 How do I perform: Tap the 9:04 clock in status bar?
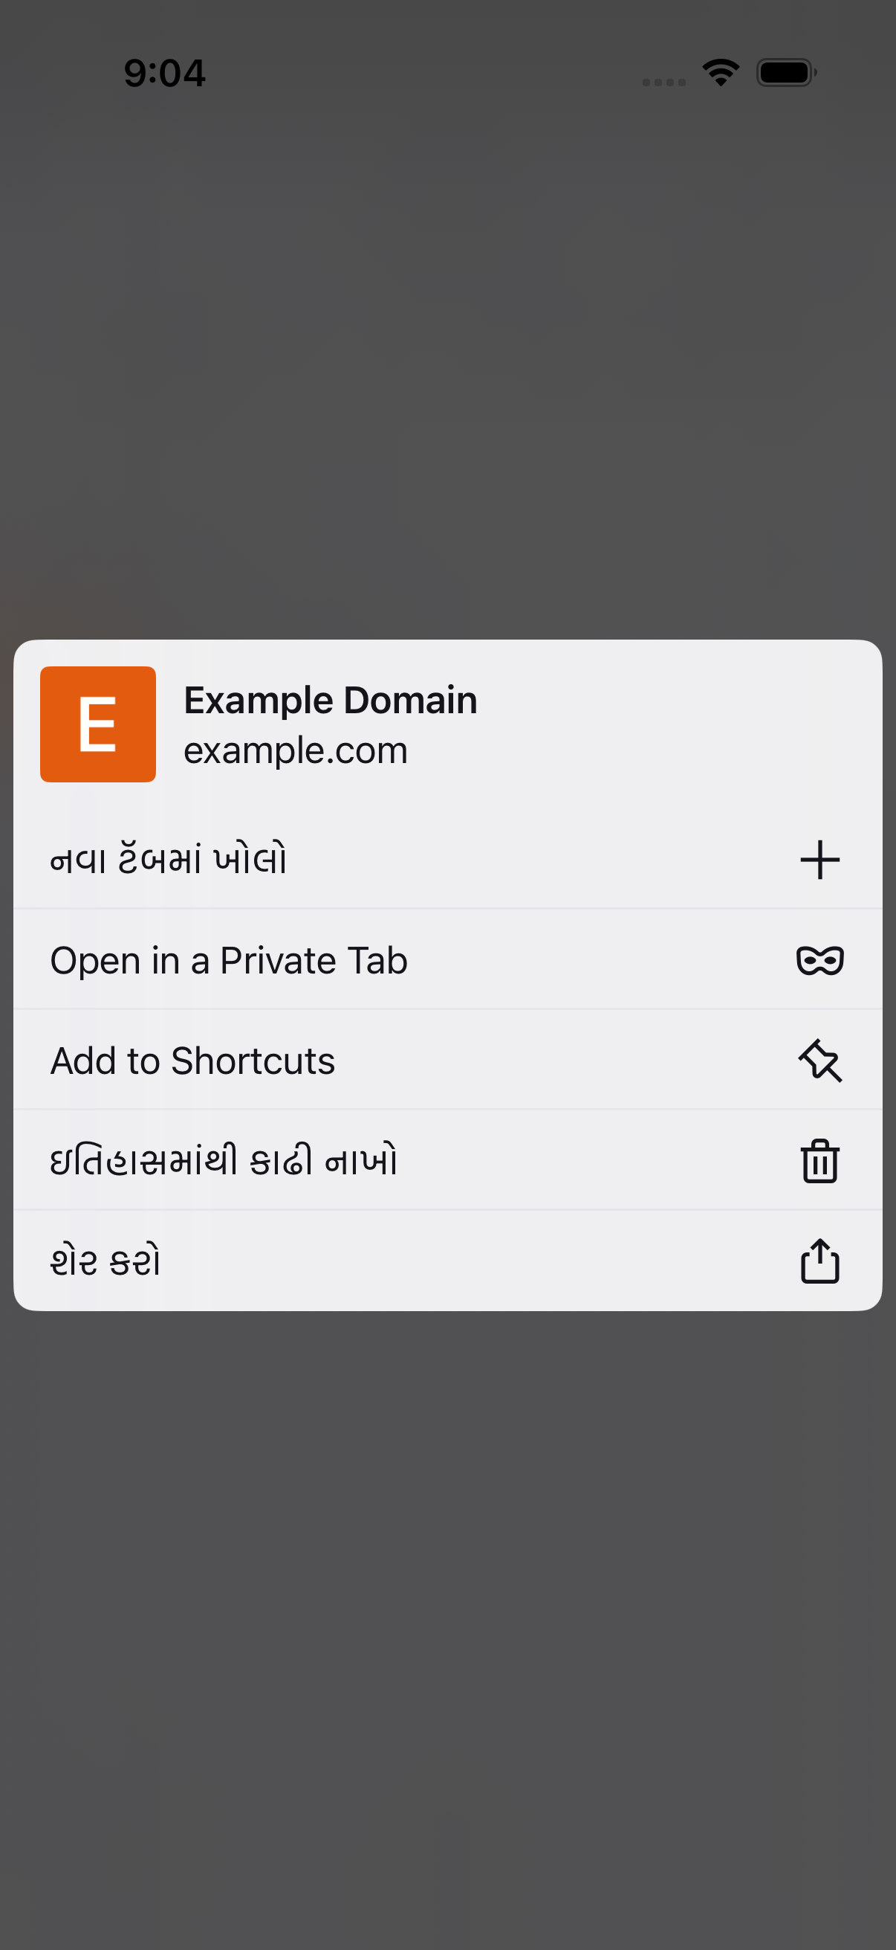click(x=165, y=74)
